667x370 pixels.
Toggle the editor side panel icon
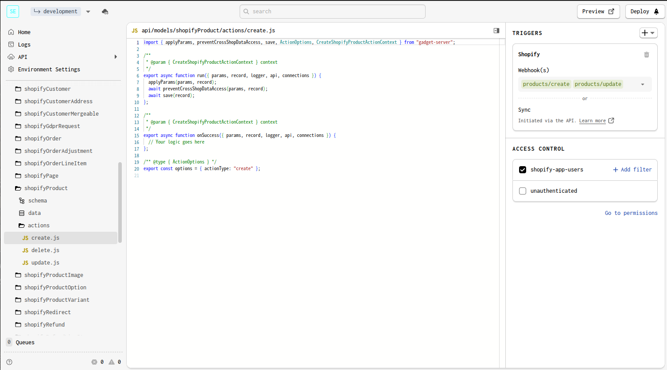pyautogui.click(x=496, y=31)
